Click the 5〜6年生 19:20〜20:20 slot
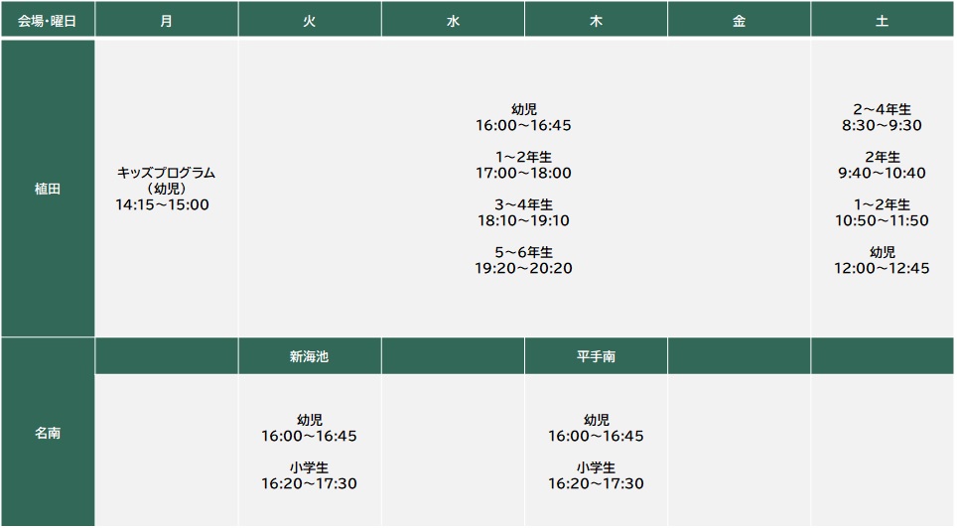 (524, 260)
